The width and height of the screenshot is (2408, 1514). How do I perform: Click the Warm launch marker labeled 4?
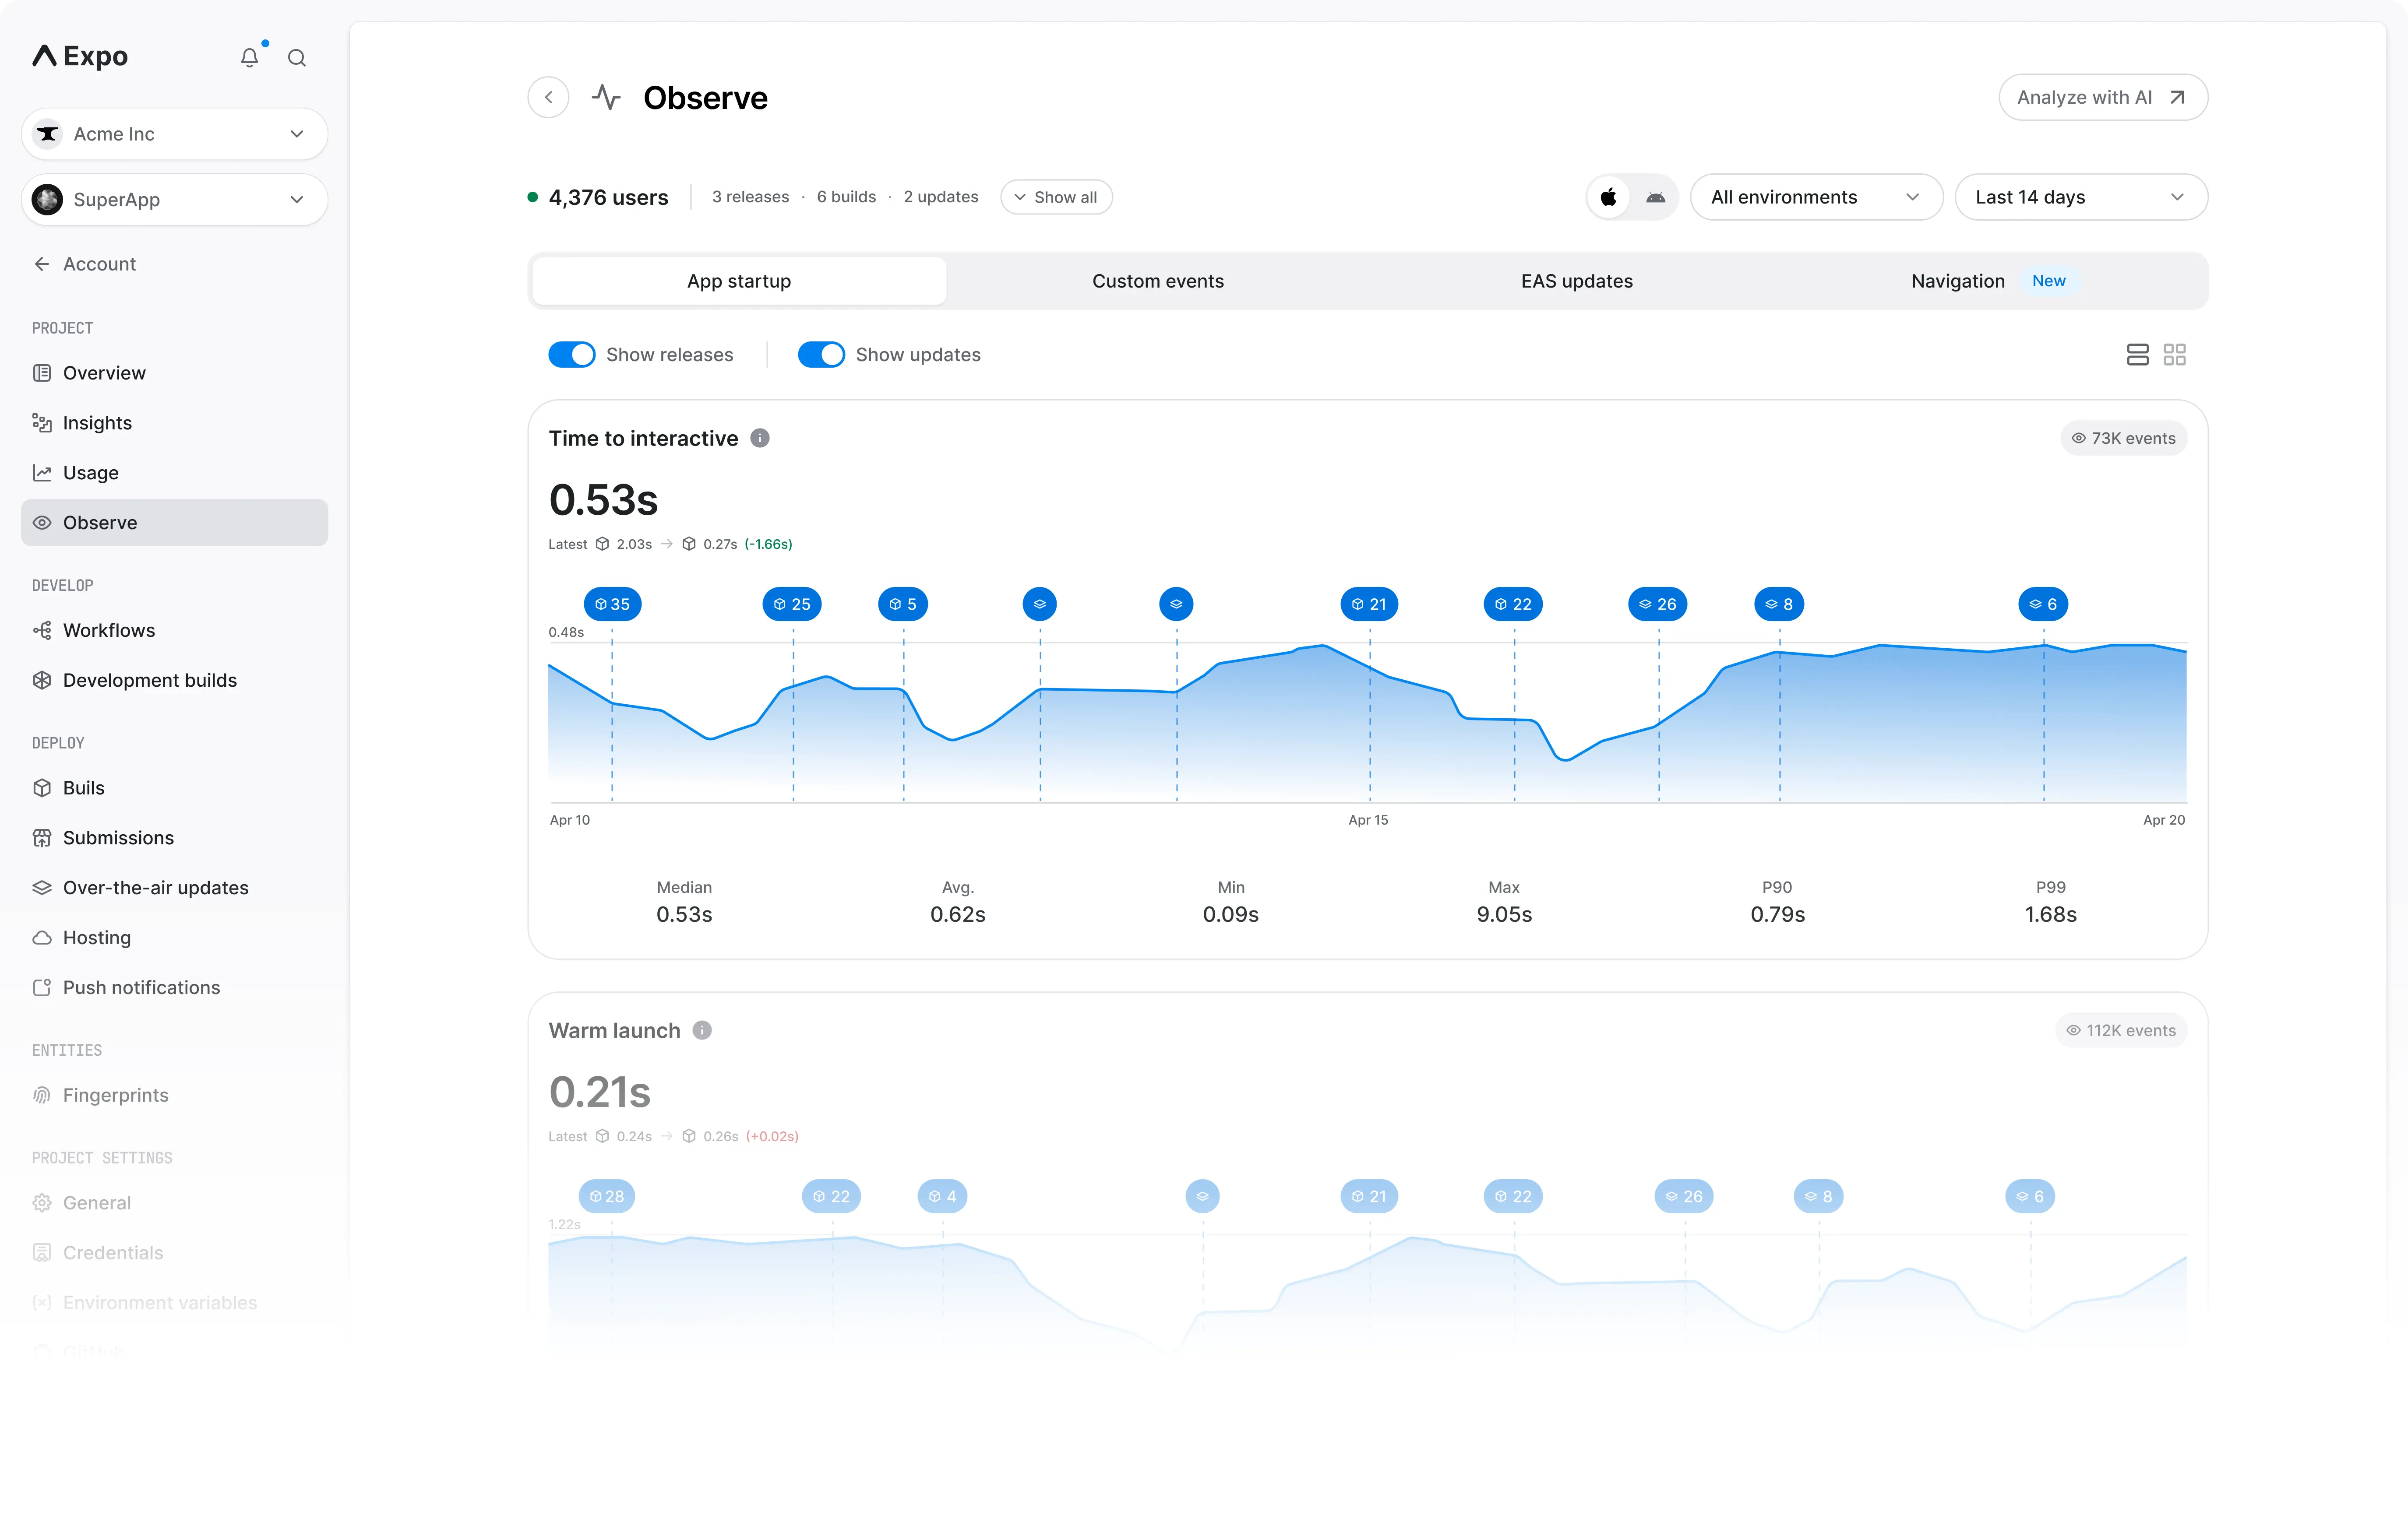pyautogui.click(x=942, y=1196)
